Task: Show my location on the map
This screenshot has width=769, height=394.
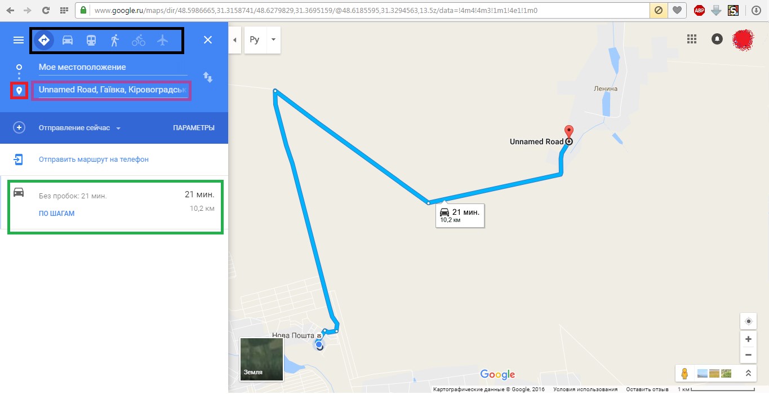Action: pos(749,321)
